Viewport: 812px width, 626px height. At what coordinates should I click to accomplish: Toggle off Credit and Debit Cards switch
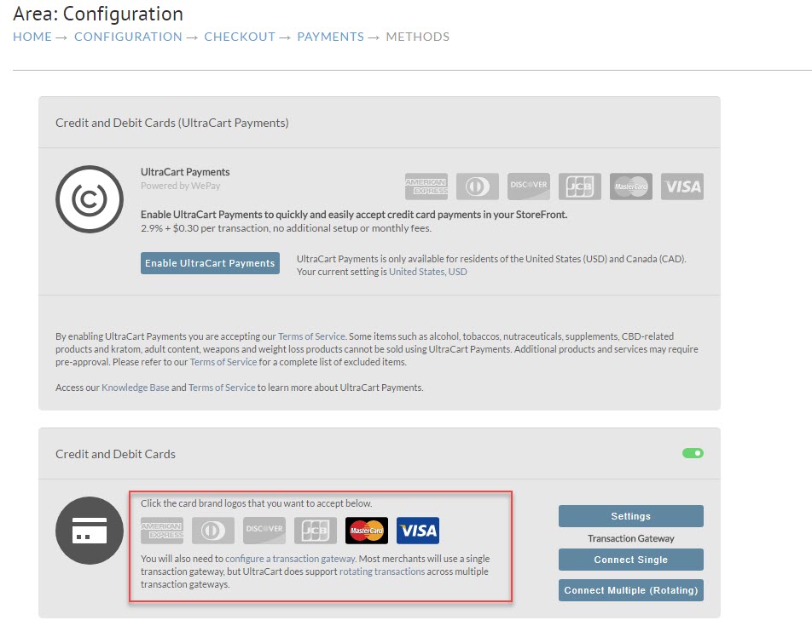693,453
